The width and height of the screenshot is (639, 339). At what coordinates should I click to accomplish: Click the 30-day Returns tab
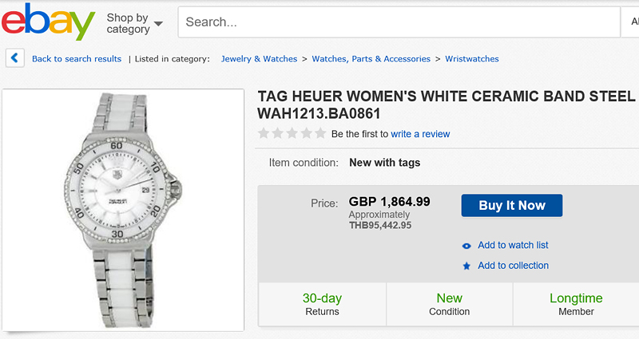point(322,304)
